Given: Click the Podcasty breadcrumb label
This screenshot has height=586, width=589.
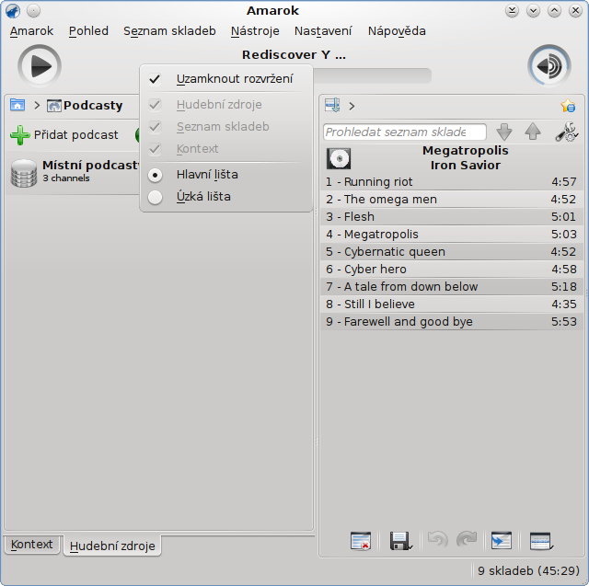Looking at the screenshot, I should 93,106.
